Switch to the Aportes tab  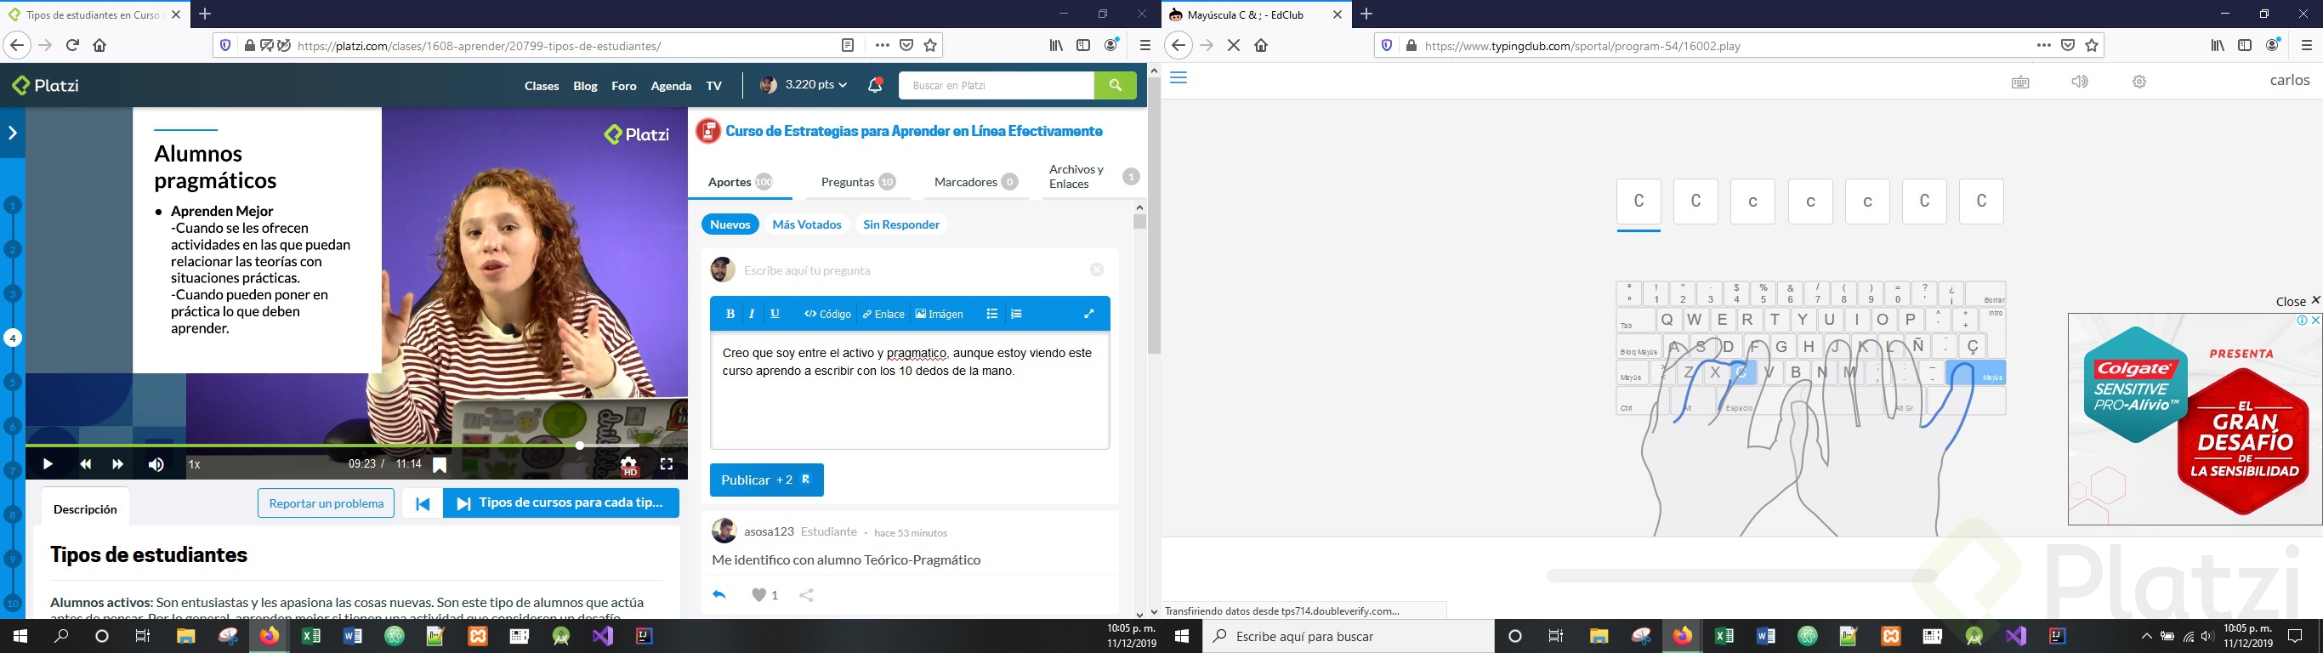pyautogui.click(x=741, y=182)
